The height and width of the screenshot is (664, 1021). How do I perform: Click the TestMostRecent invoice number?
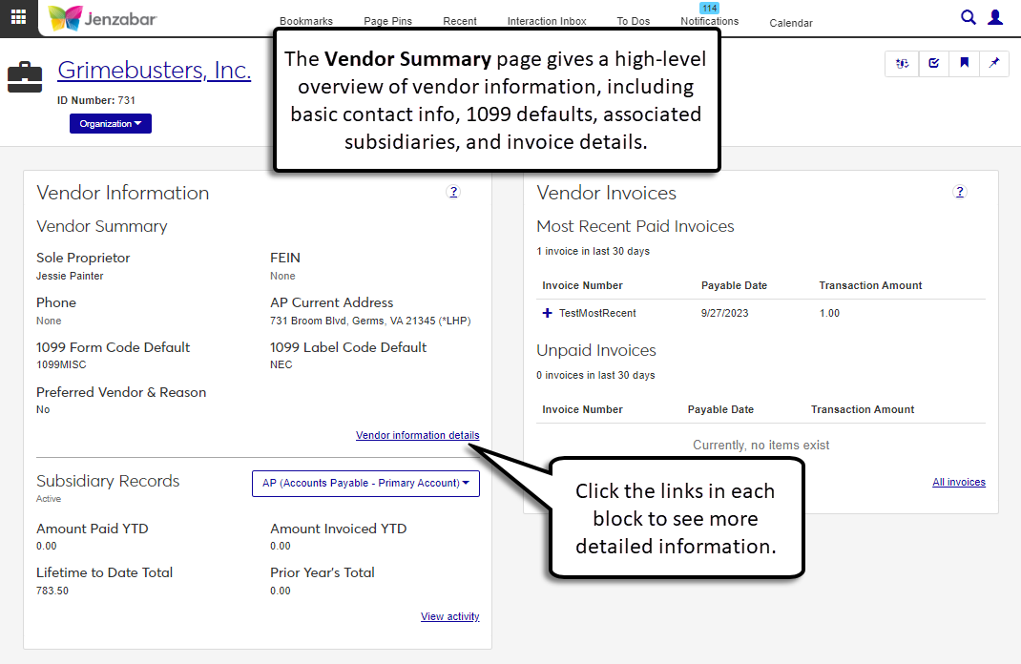coord(597,313)
